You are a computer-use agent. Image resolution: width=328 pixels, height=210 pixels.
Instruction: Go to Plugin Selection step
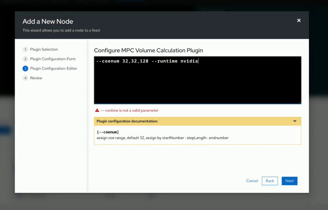click(x=44, y=49)
